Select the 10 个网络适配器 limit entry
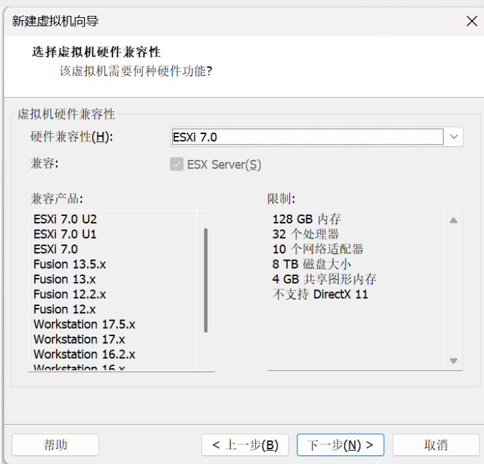Screen dimensions: 484x464 pyautogui.click(x=318, y=249)
